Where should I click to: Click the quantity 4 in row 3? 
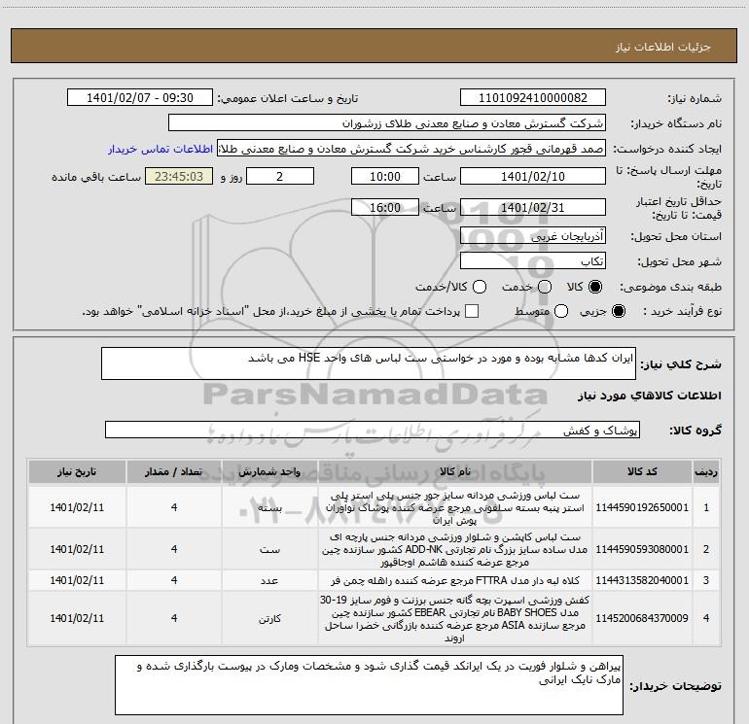pyautogui.click(x=174, y=580)
